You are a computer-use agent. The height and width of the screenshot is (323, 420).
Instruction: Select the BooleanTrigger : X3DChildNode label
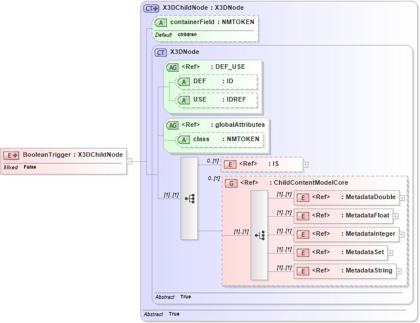[73, 154]
